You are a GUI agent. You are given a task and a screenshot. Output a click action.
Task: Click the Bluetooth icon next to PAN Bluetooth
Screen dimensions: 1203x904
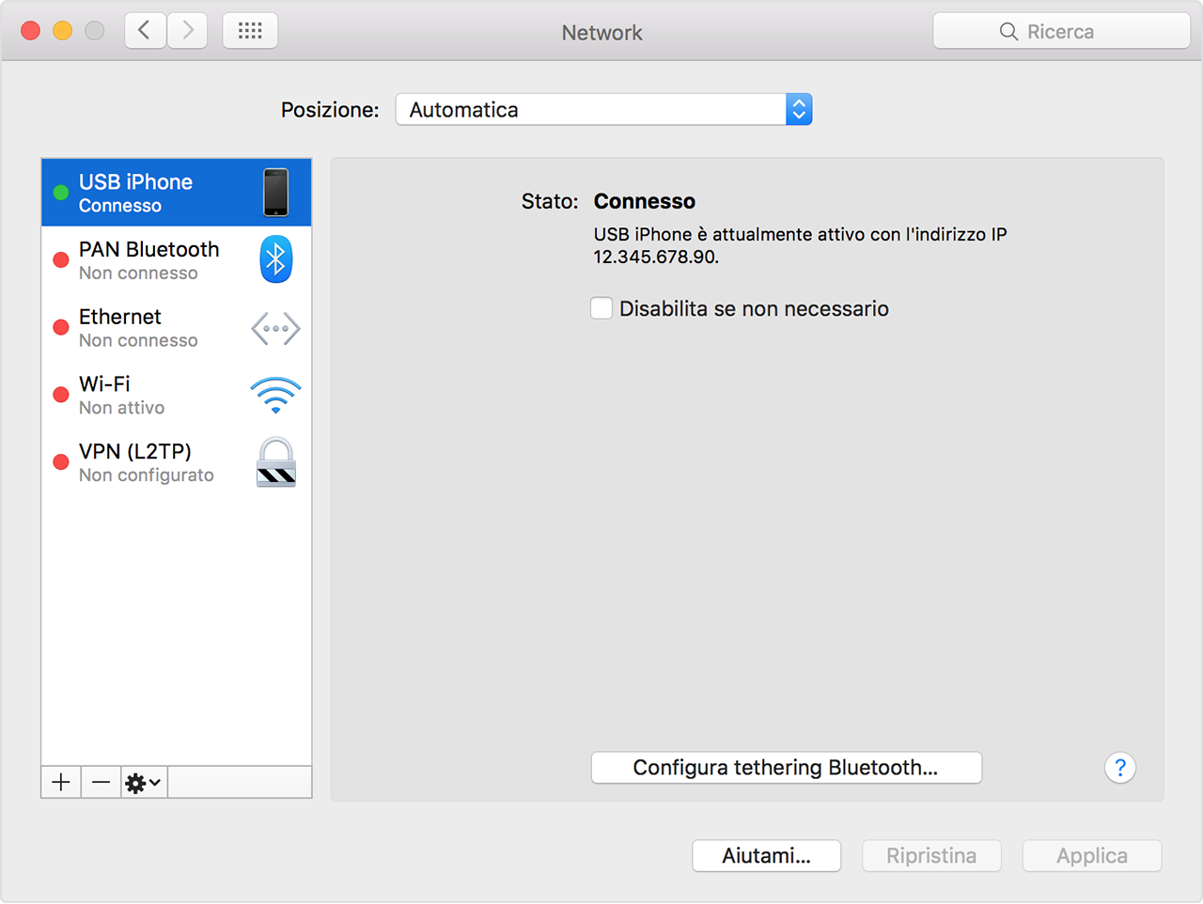tap(275, 259)
